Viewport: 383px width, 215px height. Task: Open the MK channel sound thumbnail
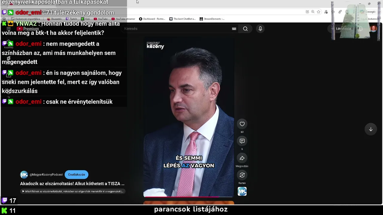[242, 191]
